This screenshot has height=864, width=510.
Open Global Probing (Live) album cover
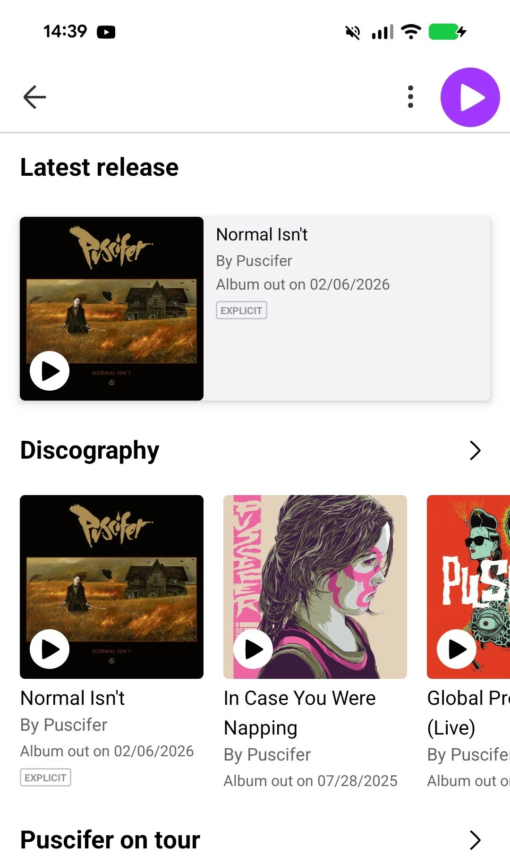[x=468, y=587]
